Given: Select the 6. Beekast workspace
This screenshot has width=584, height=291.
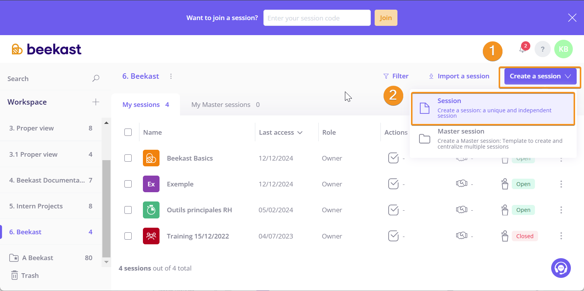Looking at the screenshot, I should pyautogui.click(x=51, y=232).
